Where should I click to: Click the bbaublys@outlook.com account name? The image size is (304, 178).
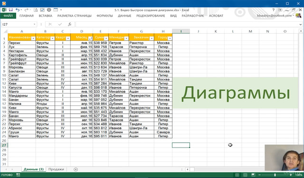(275, 16)
